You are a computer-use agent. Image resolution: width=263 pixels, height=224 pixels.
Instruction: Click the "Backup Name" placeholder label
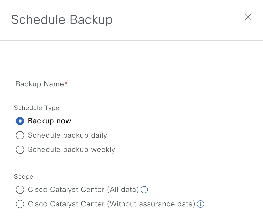coord(40,84)
